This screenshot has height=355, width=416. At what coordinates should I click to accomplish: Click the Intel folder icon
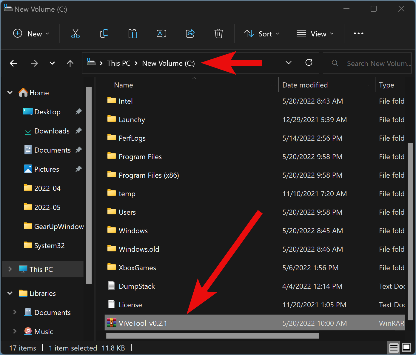click(112, 100)
